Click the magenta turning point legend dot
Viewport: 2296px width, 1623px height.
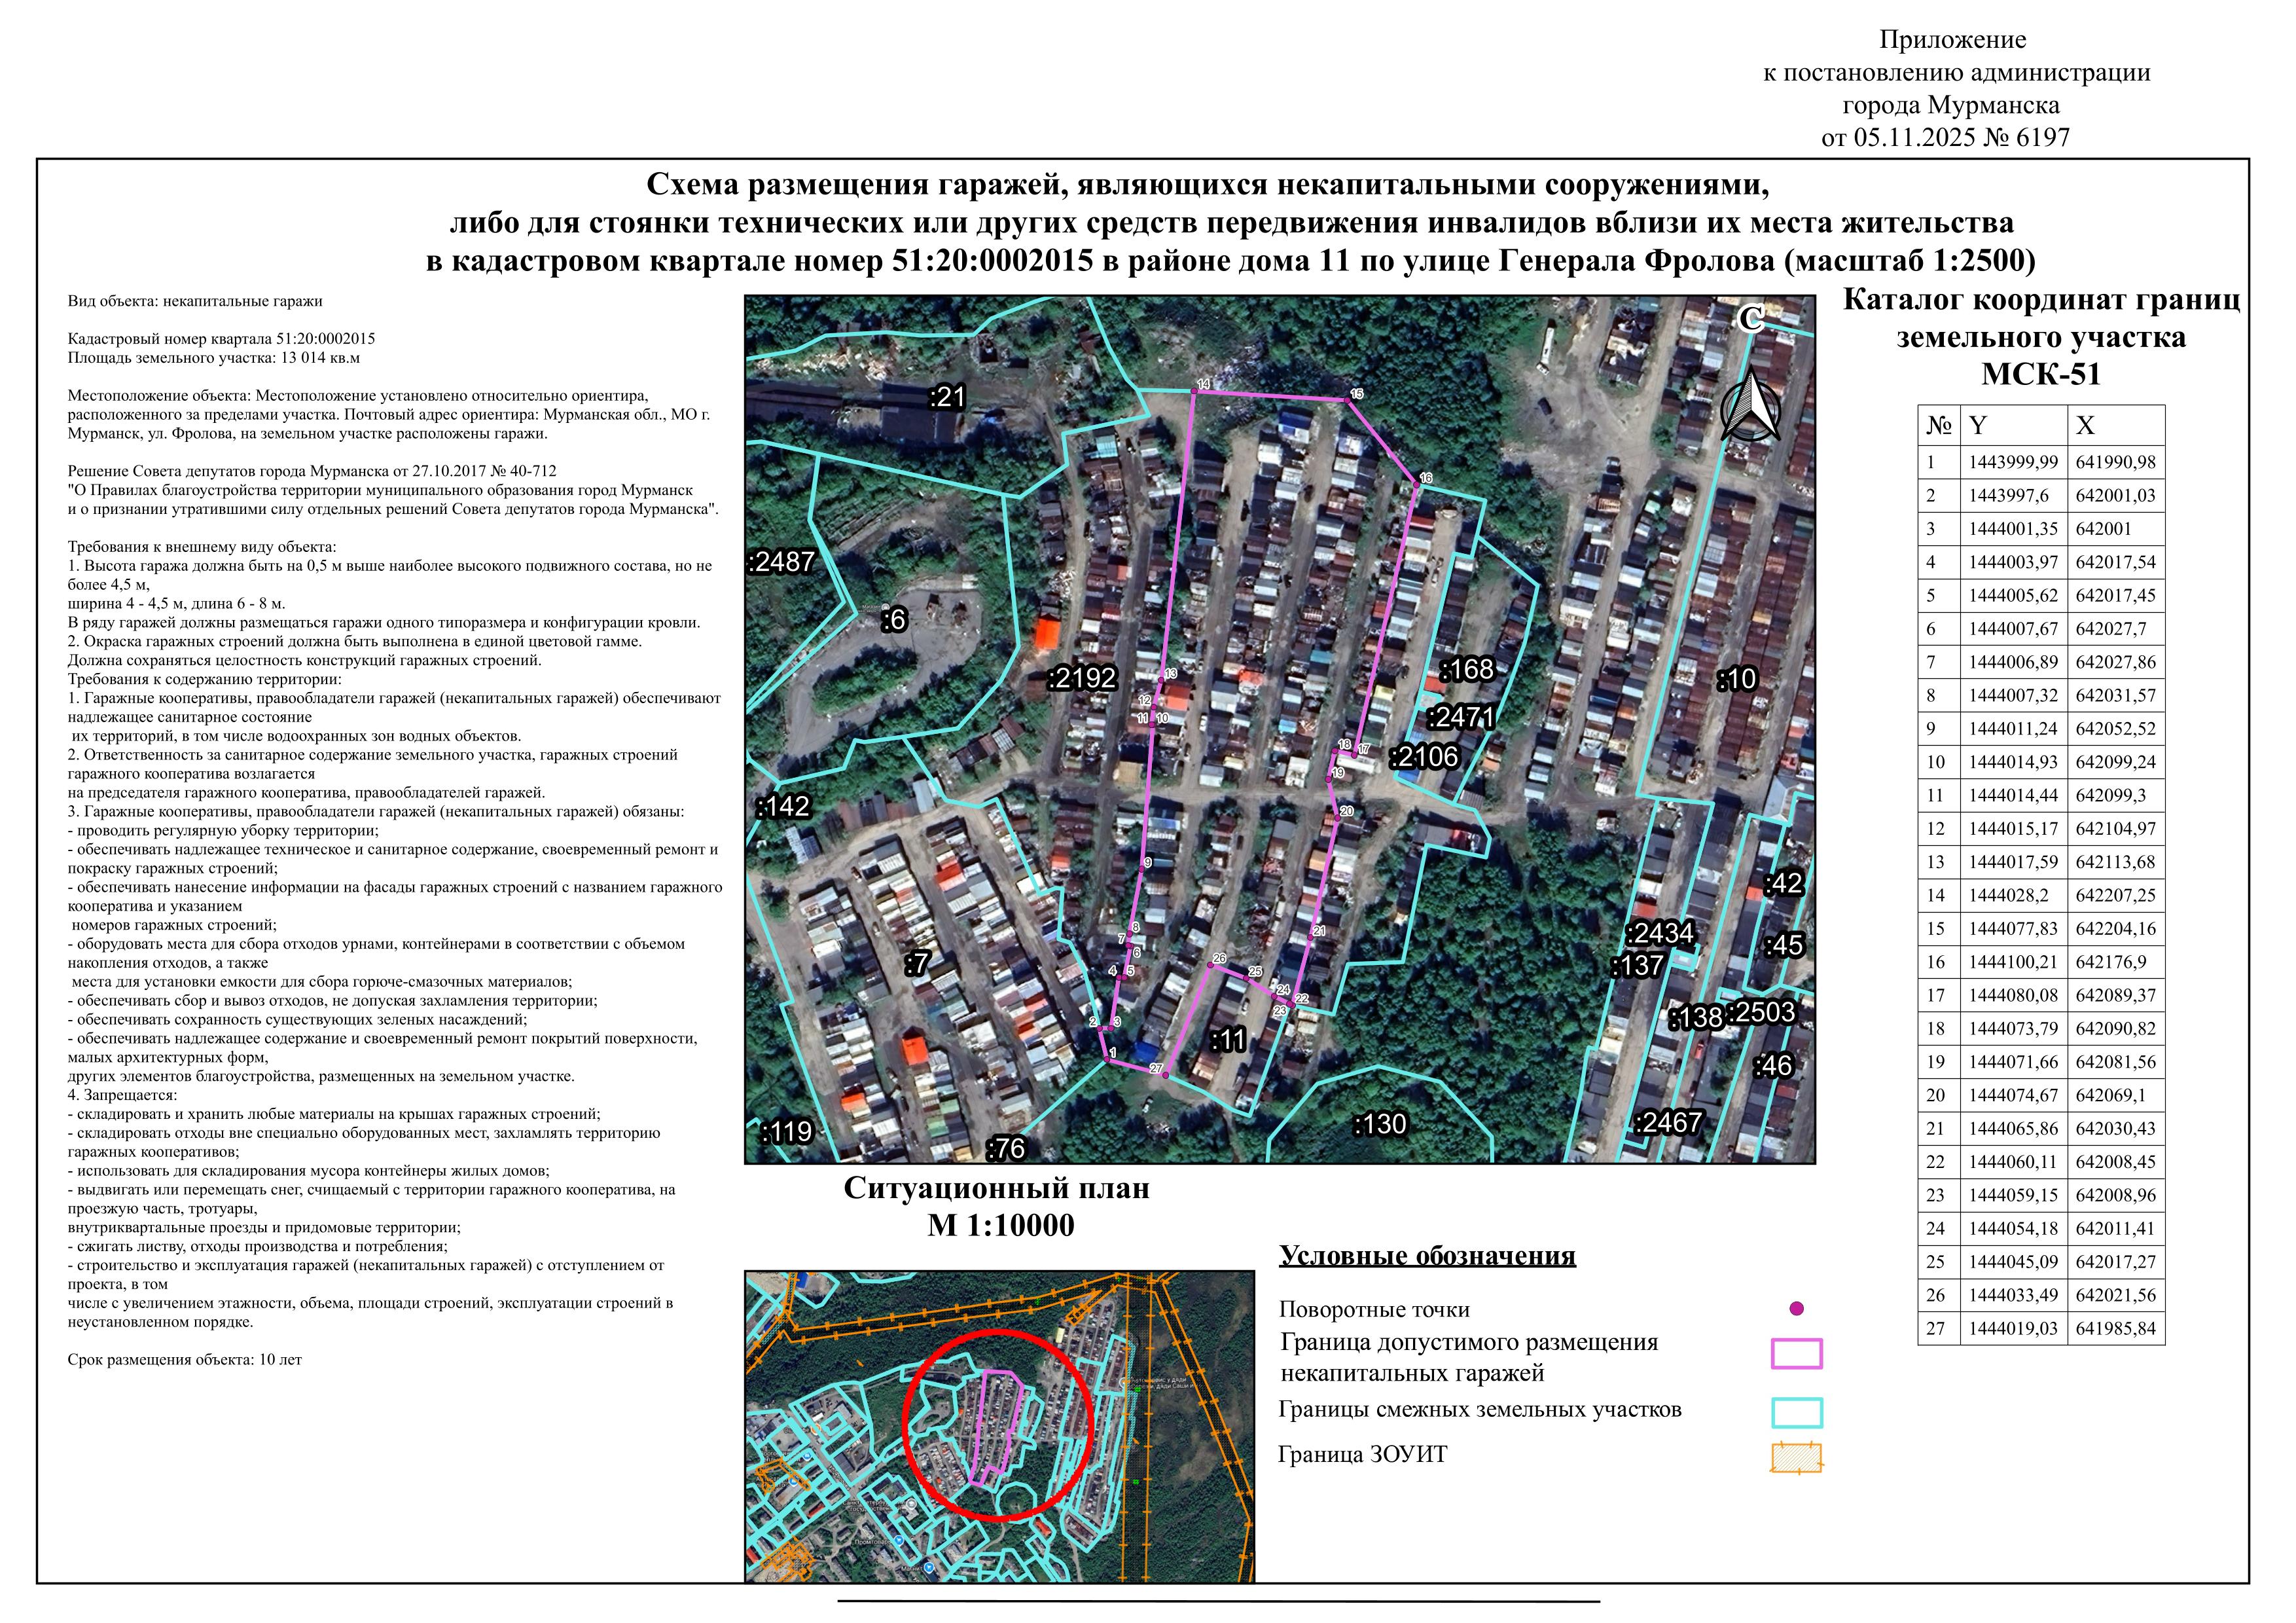tap(1796, 1308)
